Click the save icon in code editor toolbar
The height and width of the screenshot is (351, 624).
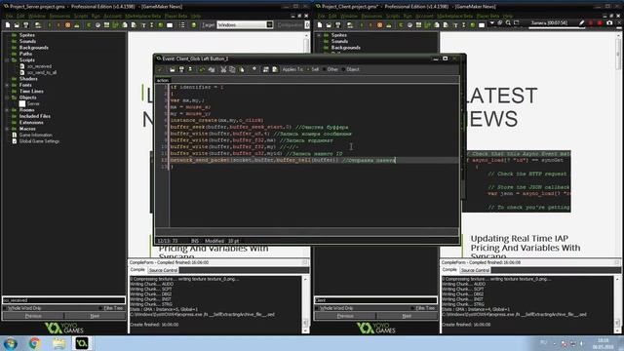[181, 69]
